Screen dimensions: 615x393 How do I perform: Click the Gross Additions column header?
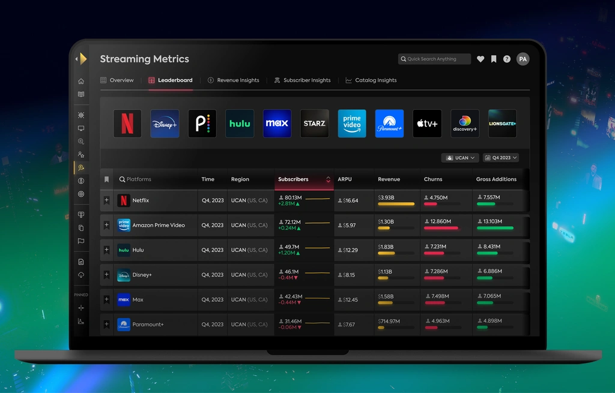click(x=496, y=179)
